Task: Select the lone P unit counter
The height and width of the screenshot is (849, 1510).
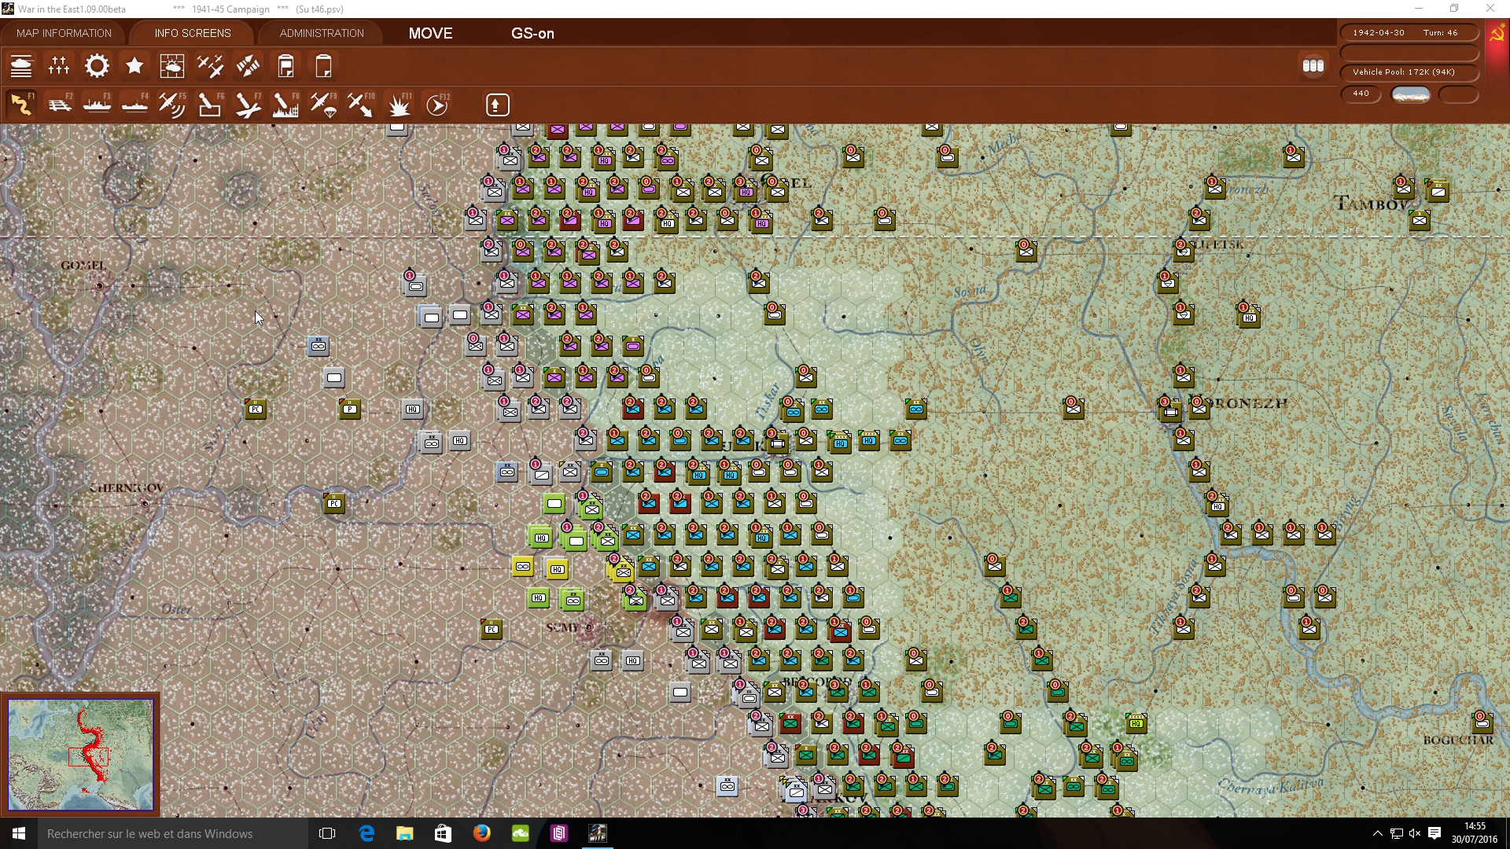Action: pos(350,409)
